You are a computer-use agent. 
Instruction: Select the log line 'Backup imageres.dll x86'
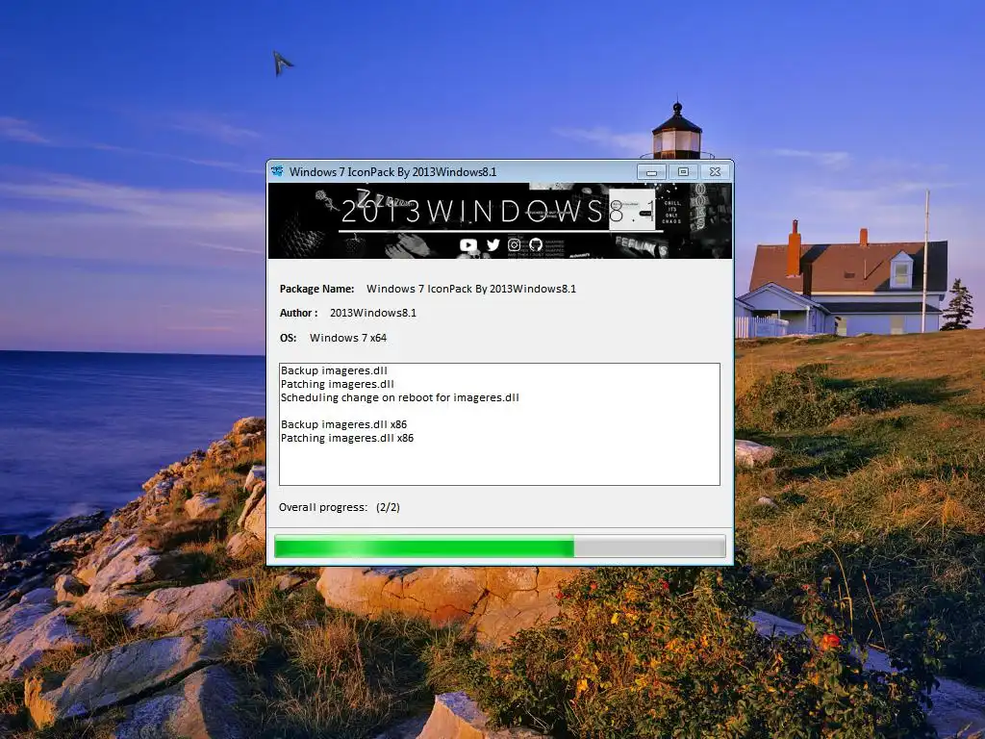(343, 424)
